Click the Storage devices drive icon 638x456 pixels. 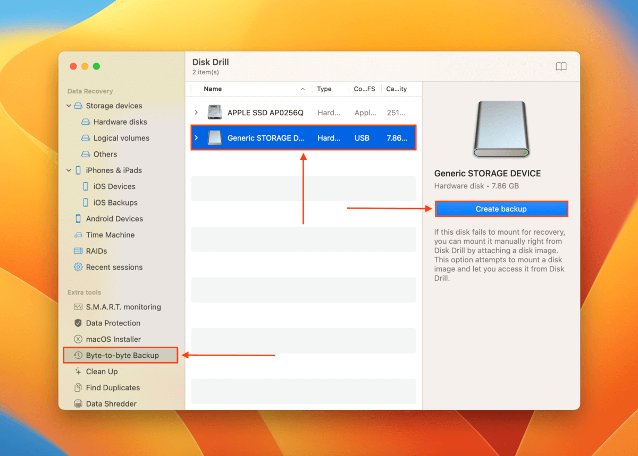tap(78, 106)
